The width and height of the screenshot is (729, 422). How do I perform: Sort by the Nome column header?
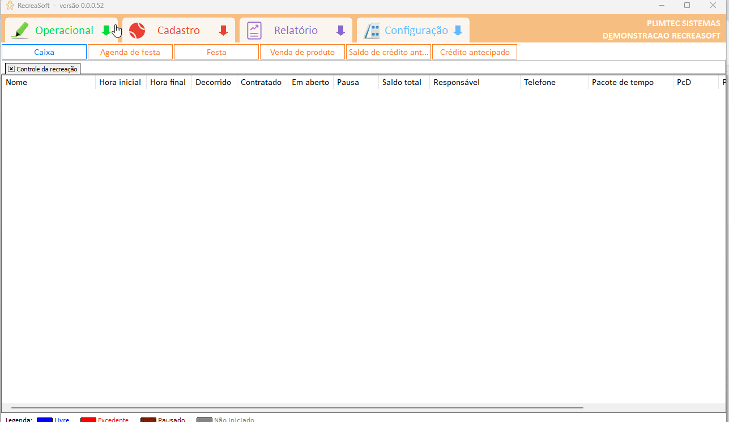pyautogui.click(x=48, y=82)
